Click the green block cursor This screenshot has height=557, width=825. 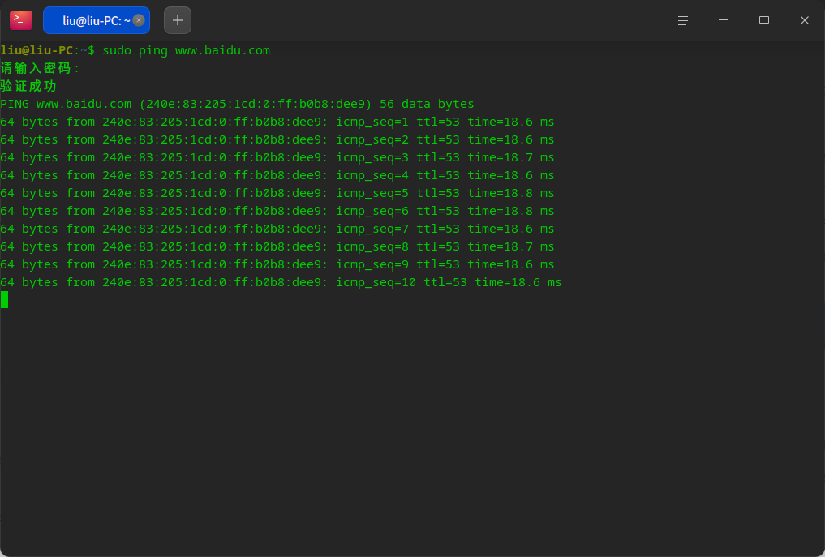point(4,300)
